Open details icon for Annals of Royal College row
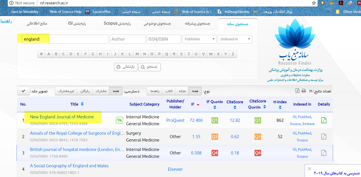This screenshot has height=177, width=361. 324,137
